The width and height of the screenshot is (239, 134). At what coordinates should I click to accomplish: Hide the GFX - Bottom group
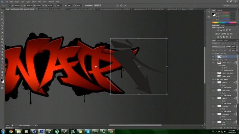pyautogui.click(x=213, y=79)
